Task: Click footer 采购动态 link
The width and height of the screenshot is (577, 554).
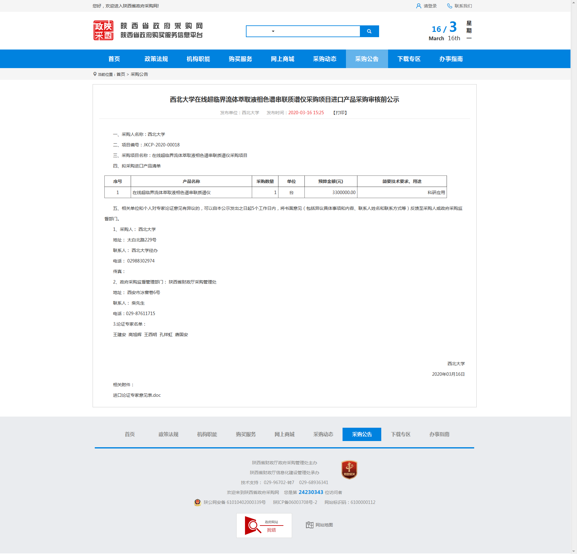Action: 323,434
